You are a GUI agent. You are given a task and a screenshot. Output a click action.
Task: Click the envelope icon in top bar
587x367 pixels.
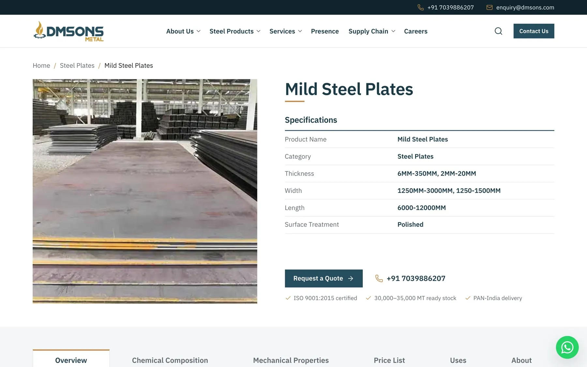(489, 8)
